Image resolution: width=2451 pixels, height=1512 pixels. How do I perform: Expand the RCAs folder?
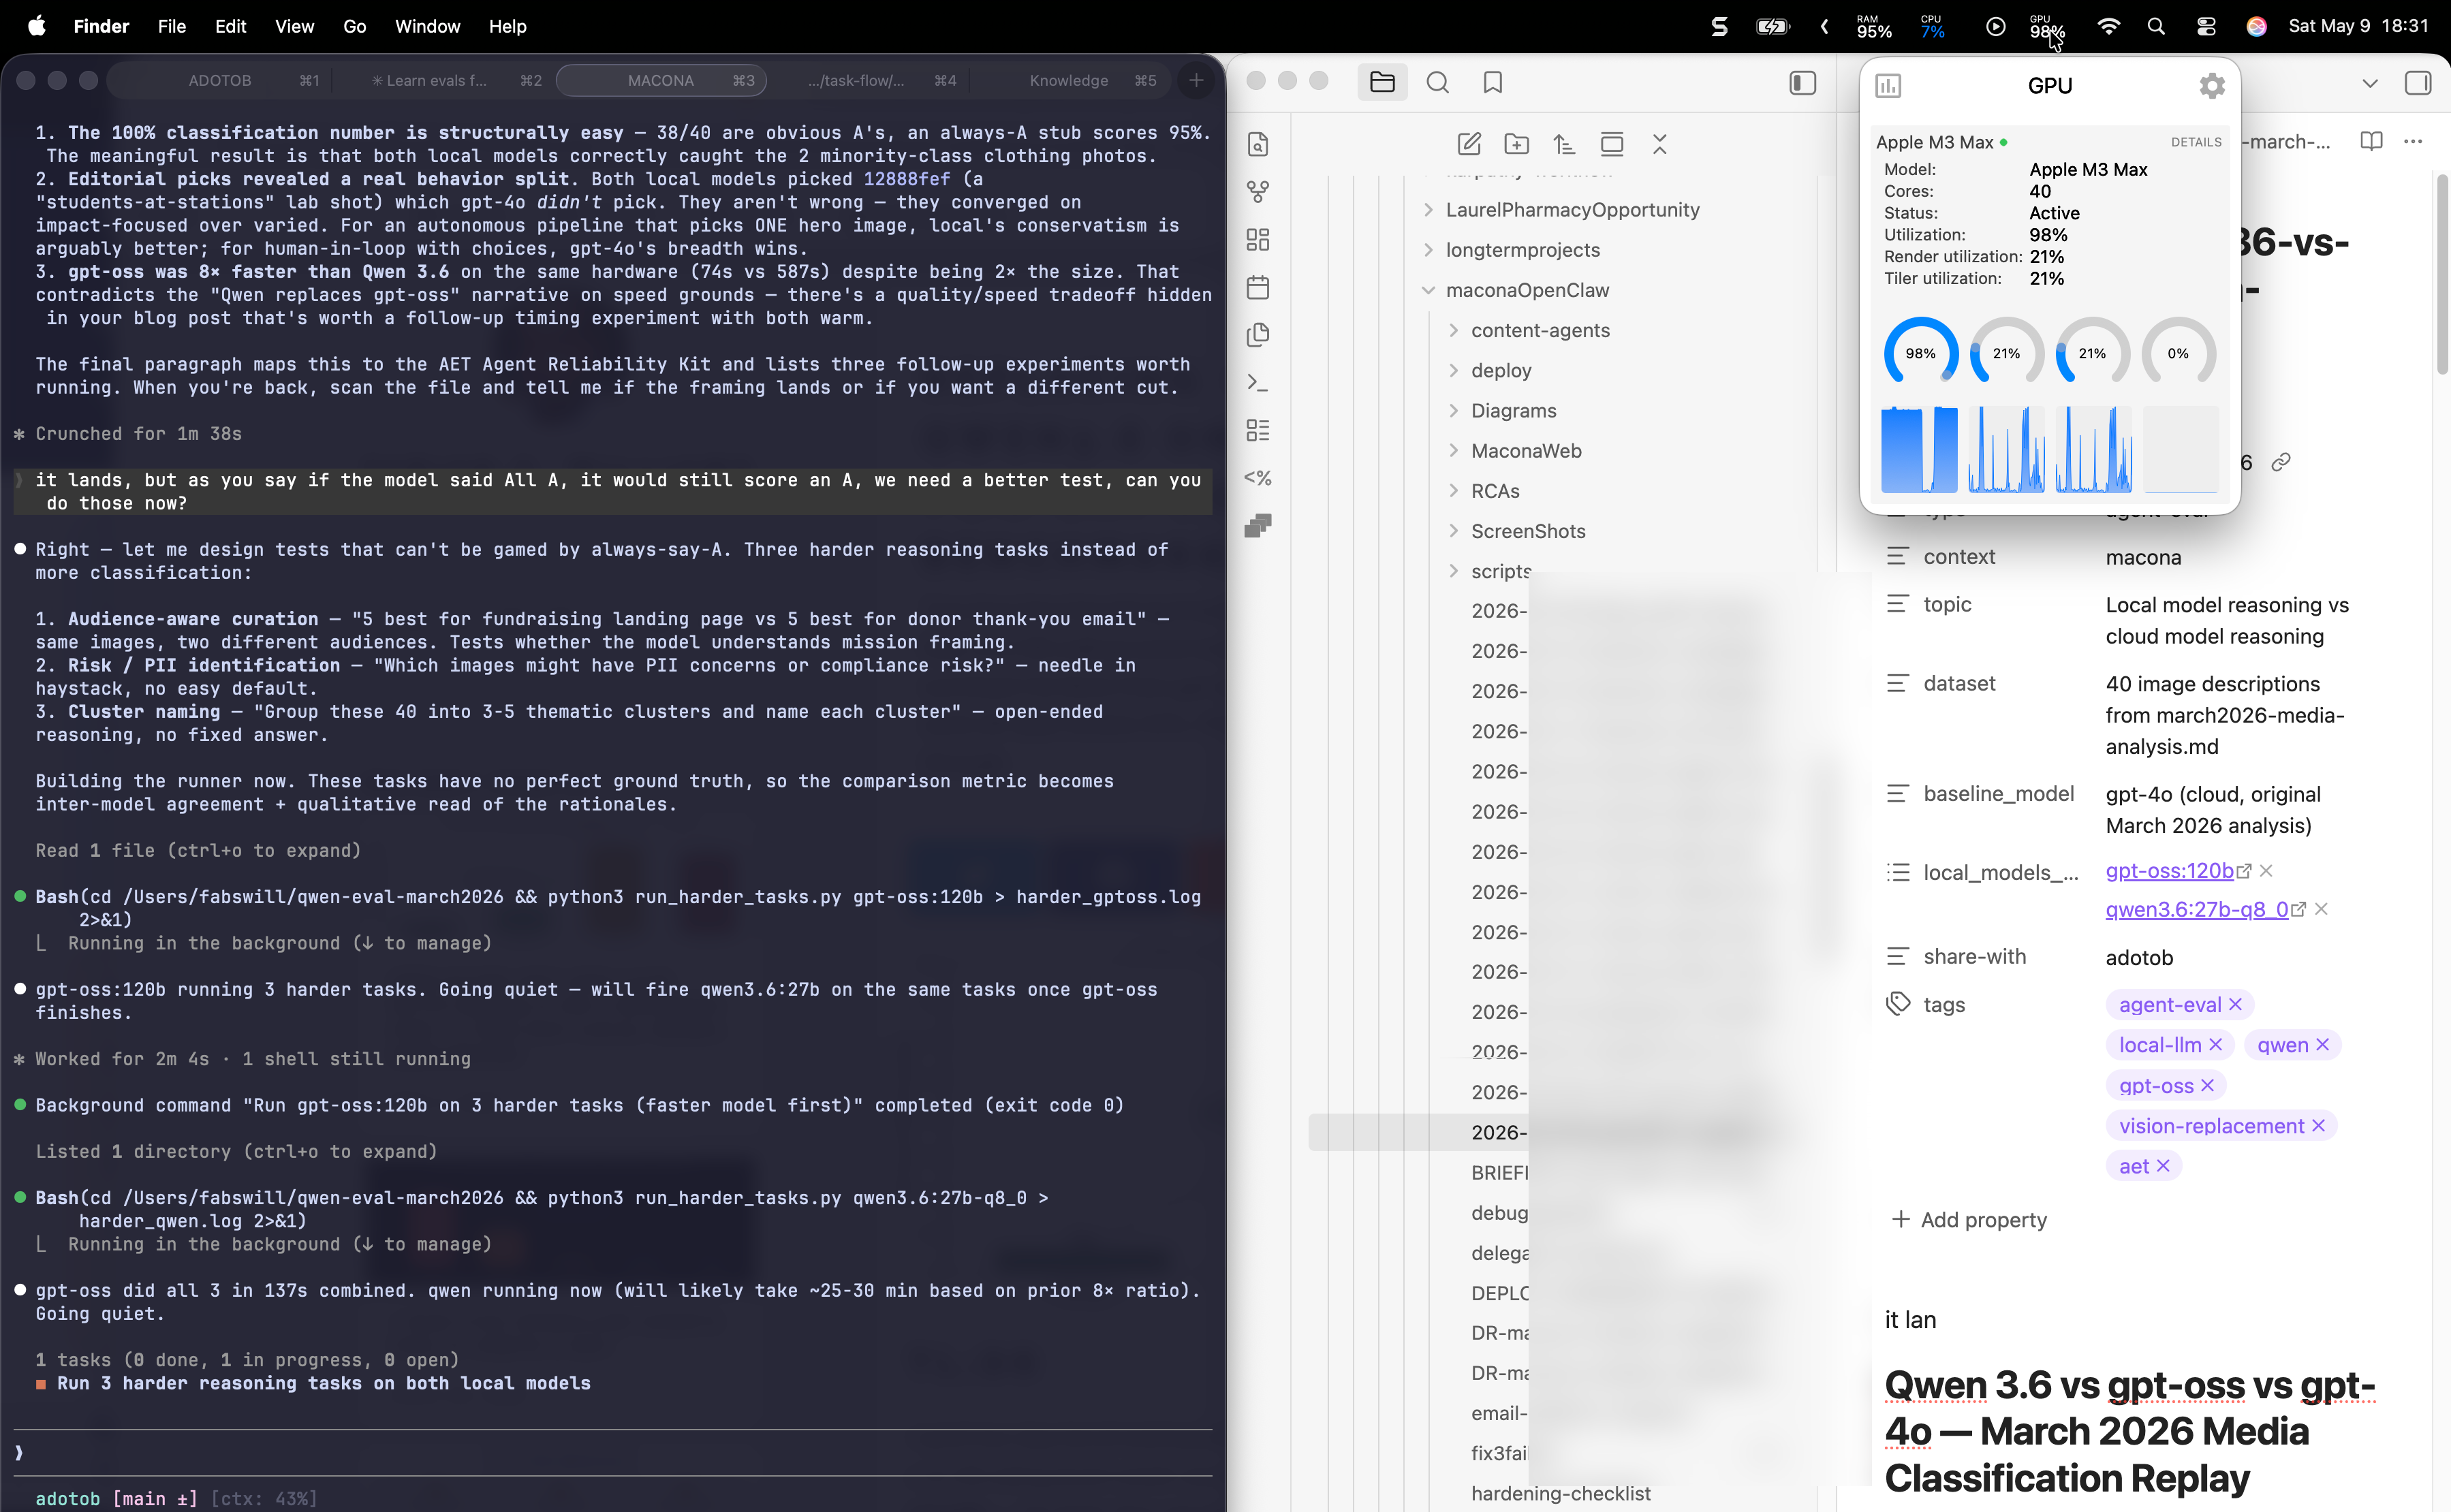point(1453,490)
